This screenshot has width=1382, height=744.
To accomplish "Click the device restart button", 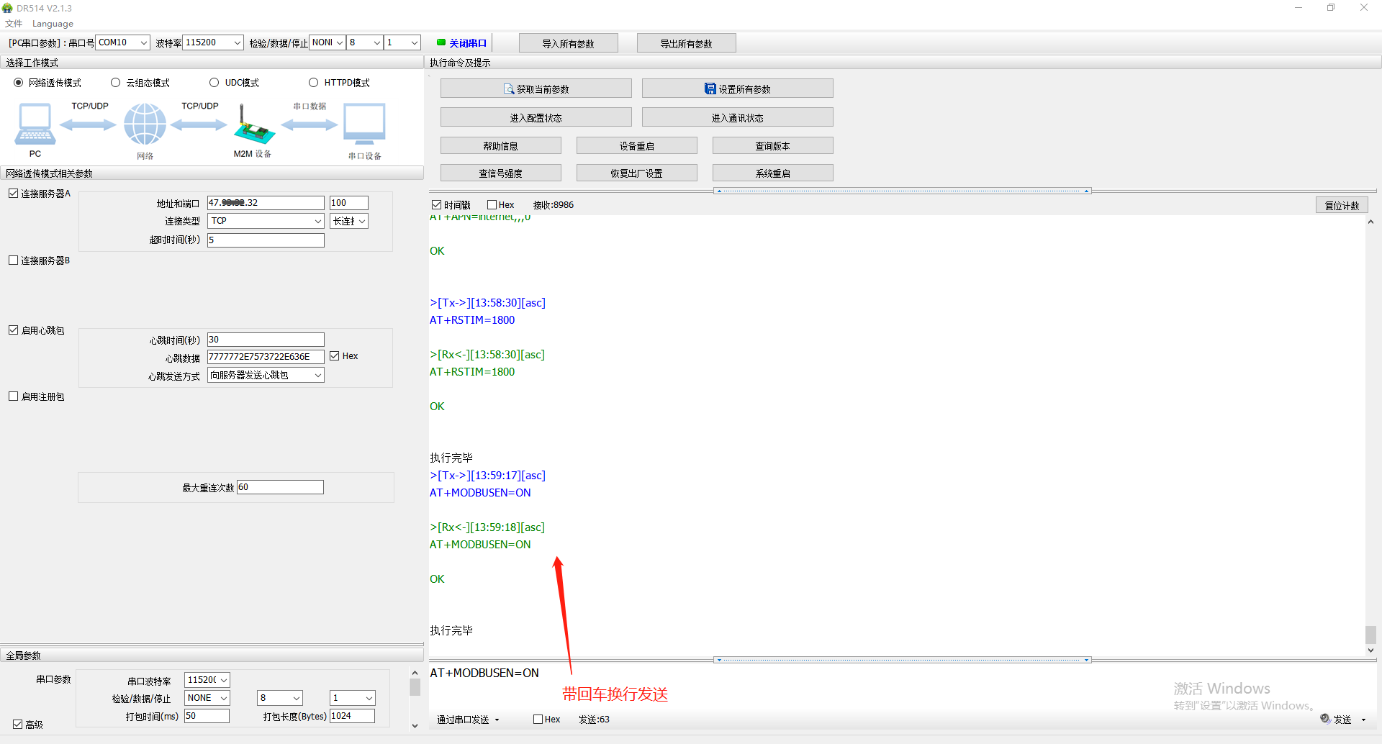I will [x=636, y=146].
